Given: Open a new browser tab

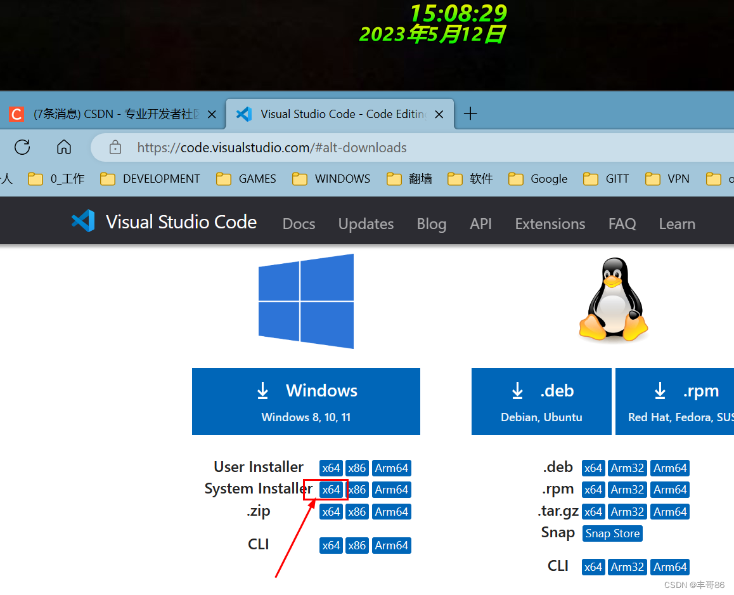Looking at the screenshot, I should [x=470, y=114].
